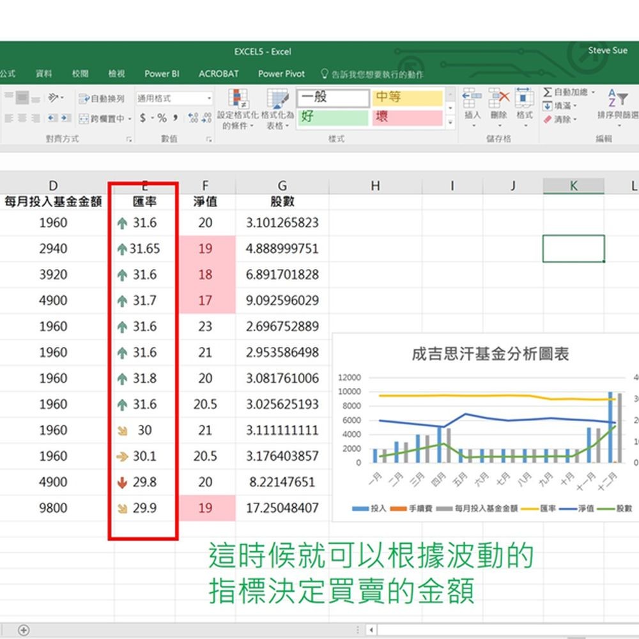Select cell with value 31.65
Image resolution: width=639 pixels, height=639 pixels.
144,249
